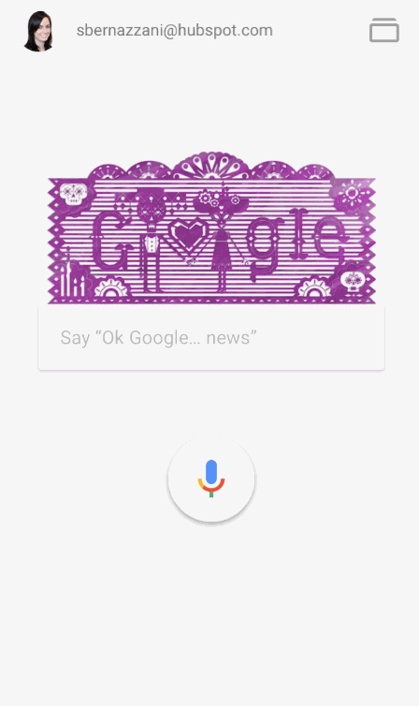Screen dimensions: 419x706
Task: Click the half-flower ornament beside the lower skull
Action: pos(314,288)
